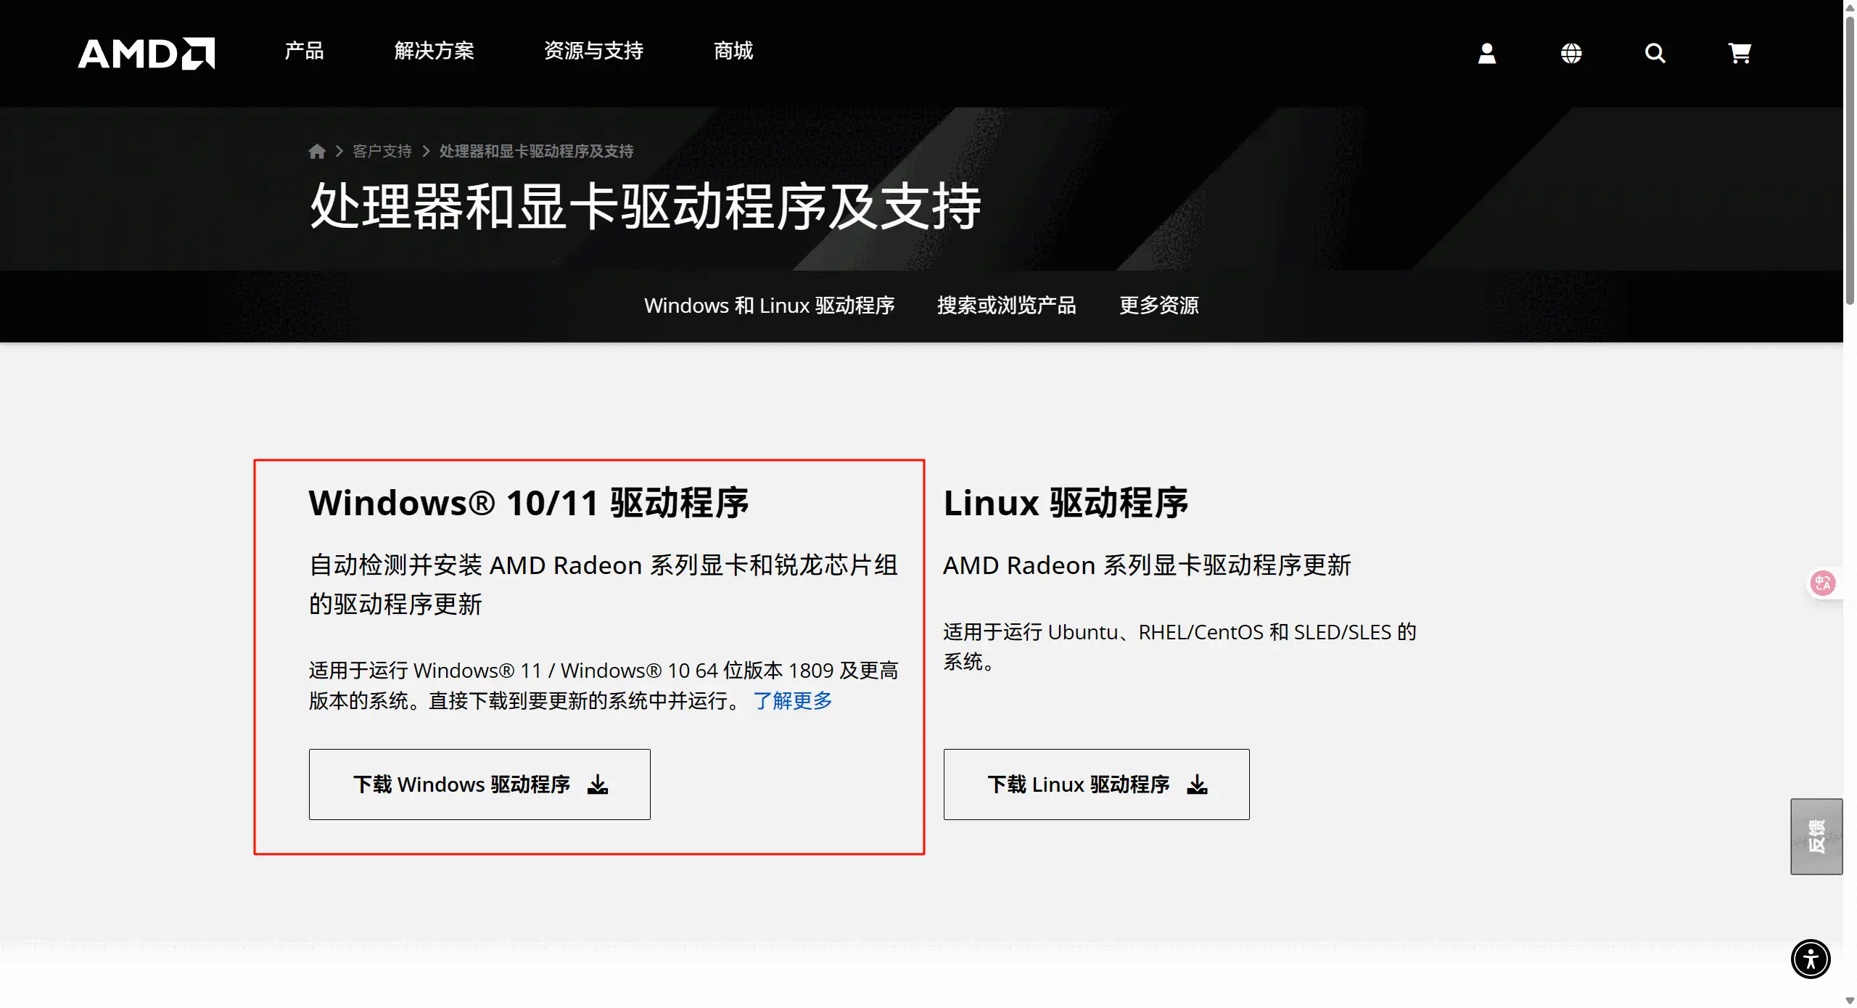Click the Linux 驱动程序 heading

[x=1066, y=503]
